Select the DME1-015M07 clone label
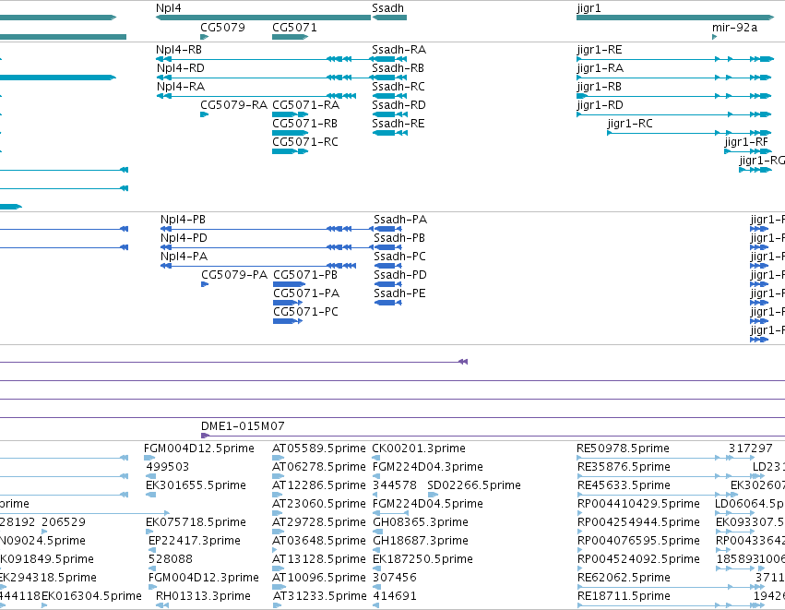 coord(243,426)
